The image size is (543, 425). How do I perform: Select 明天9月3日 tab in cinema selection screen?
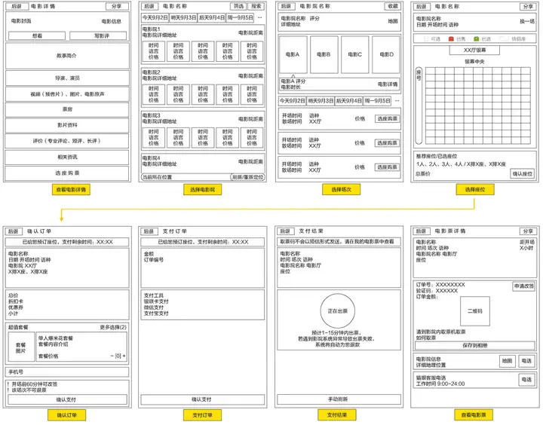click(x=183, y=17)
